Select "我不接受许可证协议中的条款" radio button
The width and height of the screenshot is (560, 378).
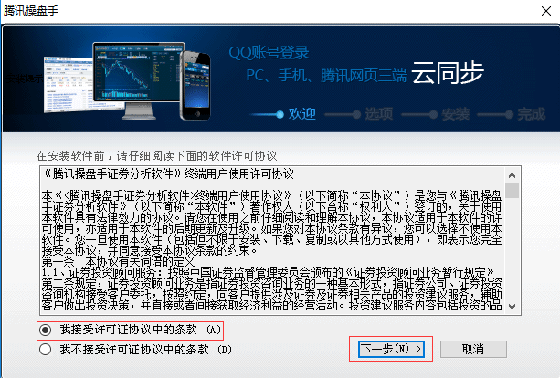tap(46, 349)
